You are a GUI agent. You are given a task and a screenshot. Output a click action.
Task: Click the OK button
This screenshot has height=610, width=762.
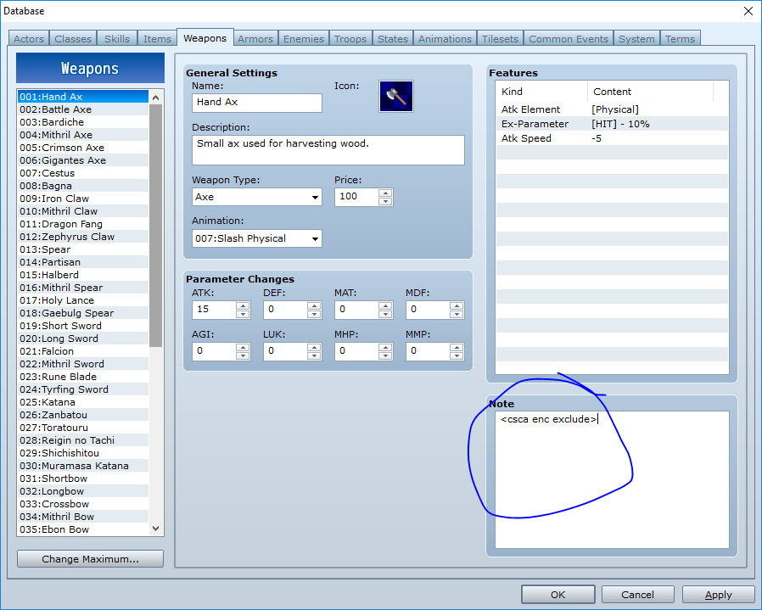pos(557,595)
